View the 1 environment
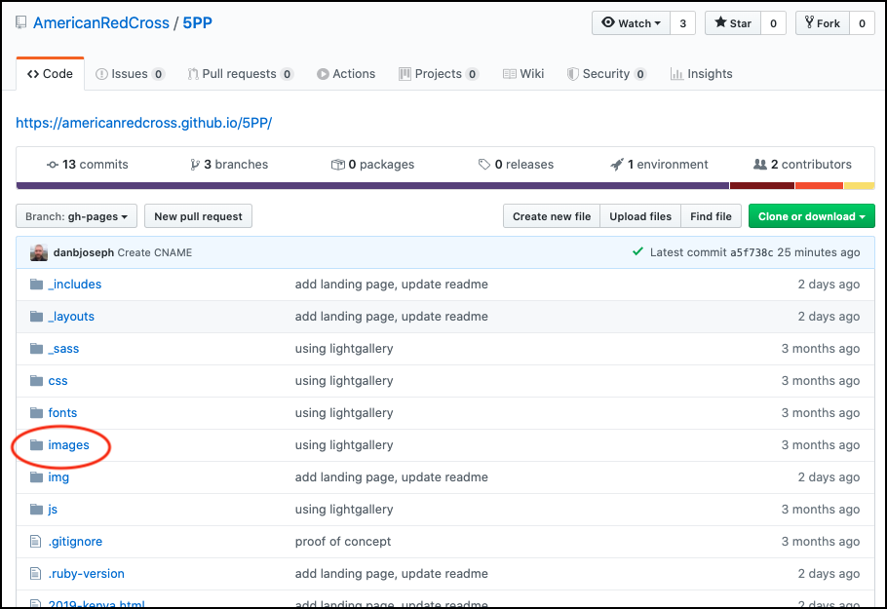This screenshot has width=887, height=609. click(660, 165)
